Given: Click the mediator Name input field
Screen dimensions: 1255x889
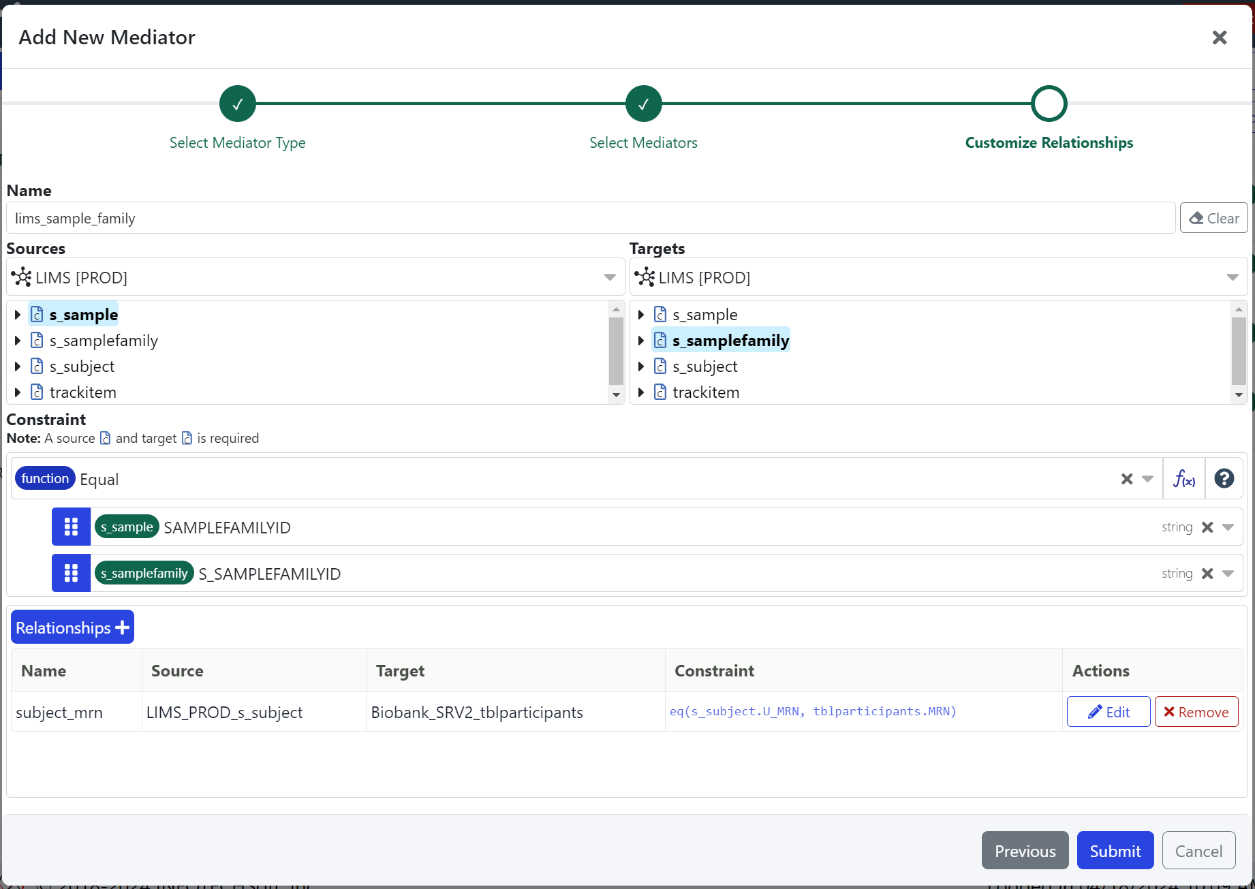Looking at the screenshot, I should [x=590, y=218].
